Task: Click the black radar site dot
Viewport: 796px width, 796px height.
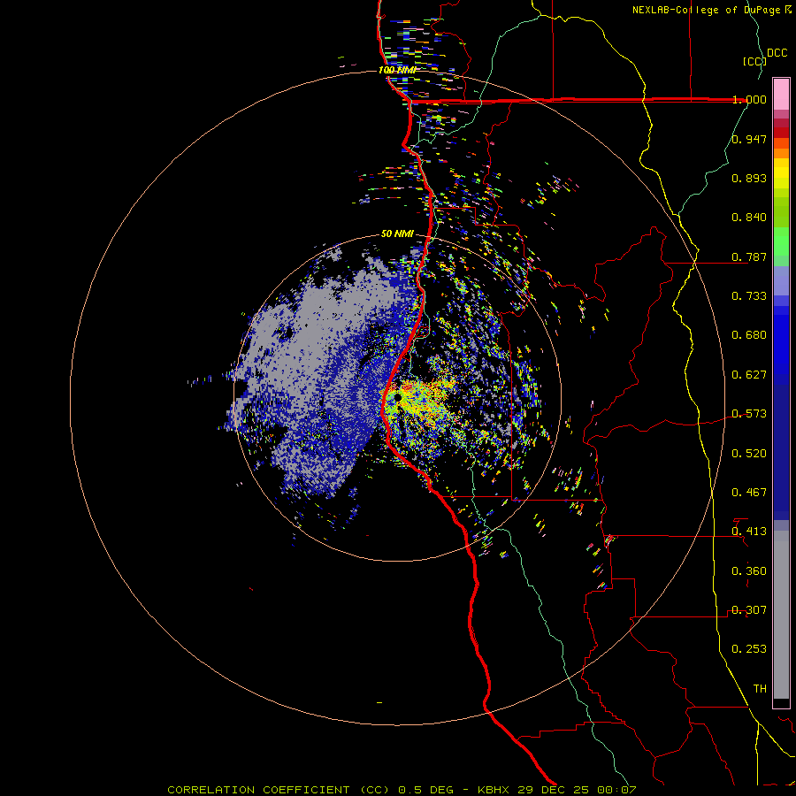Action: tap(397, 399)
